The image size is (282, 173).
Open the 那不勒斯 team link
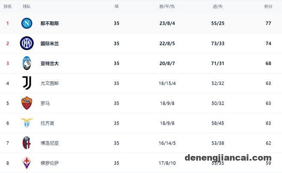[x=50, y=23]
